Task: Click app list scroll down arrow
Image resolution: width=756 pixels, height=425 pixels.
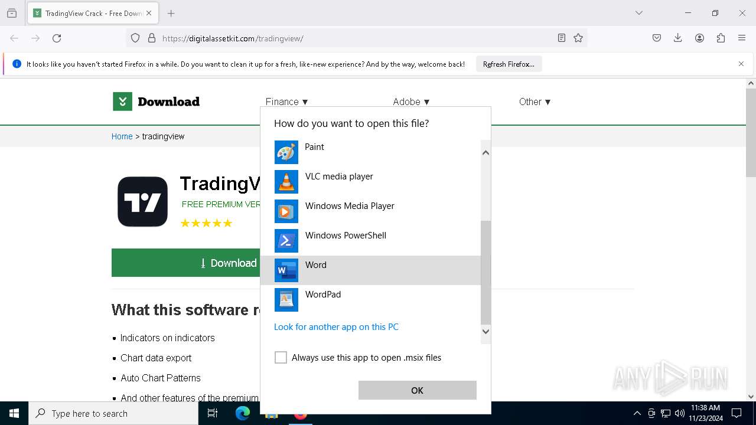Action: (486, 332)
